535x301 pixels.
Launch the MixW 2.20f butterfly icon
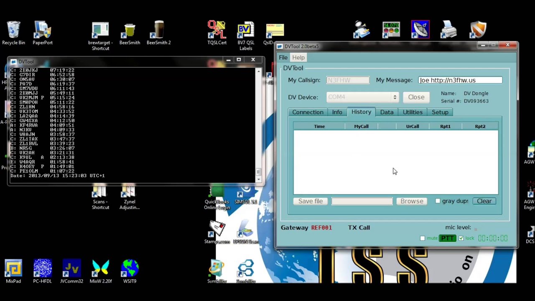point(101,271)
